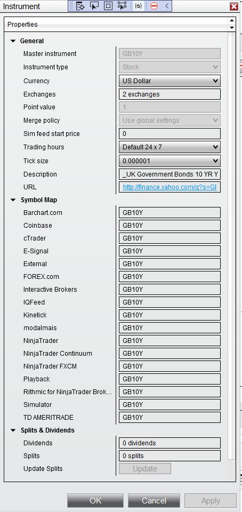
Task: Click the NinjaTrader FXCM symbol field
Action: [x=170, y=366]
